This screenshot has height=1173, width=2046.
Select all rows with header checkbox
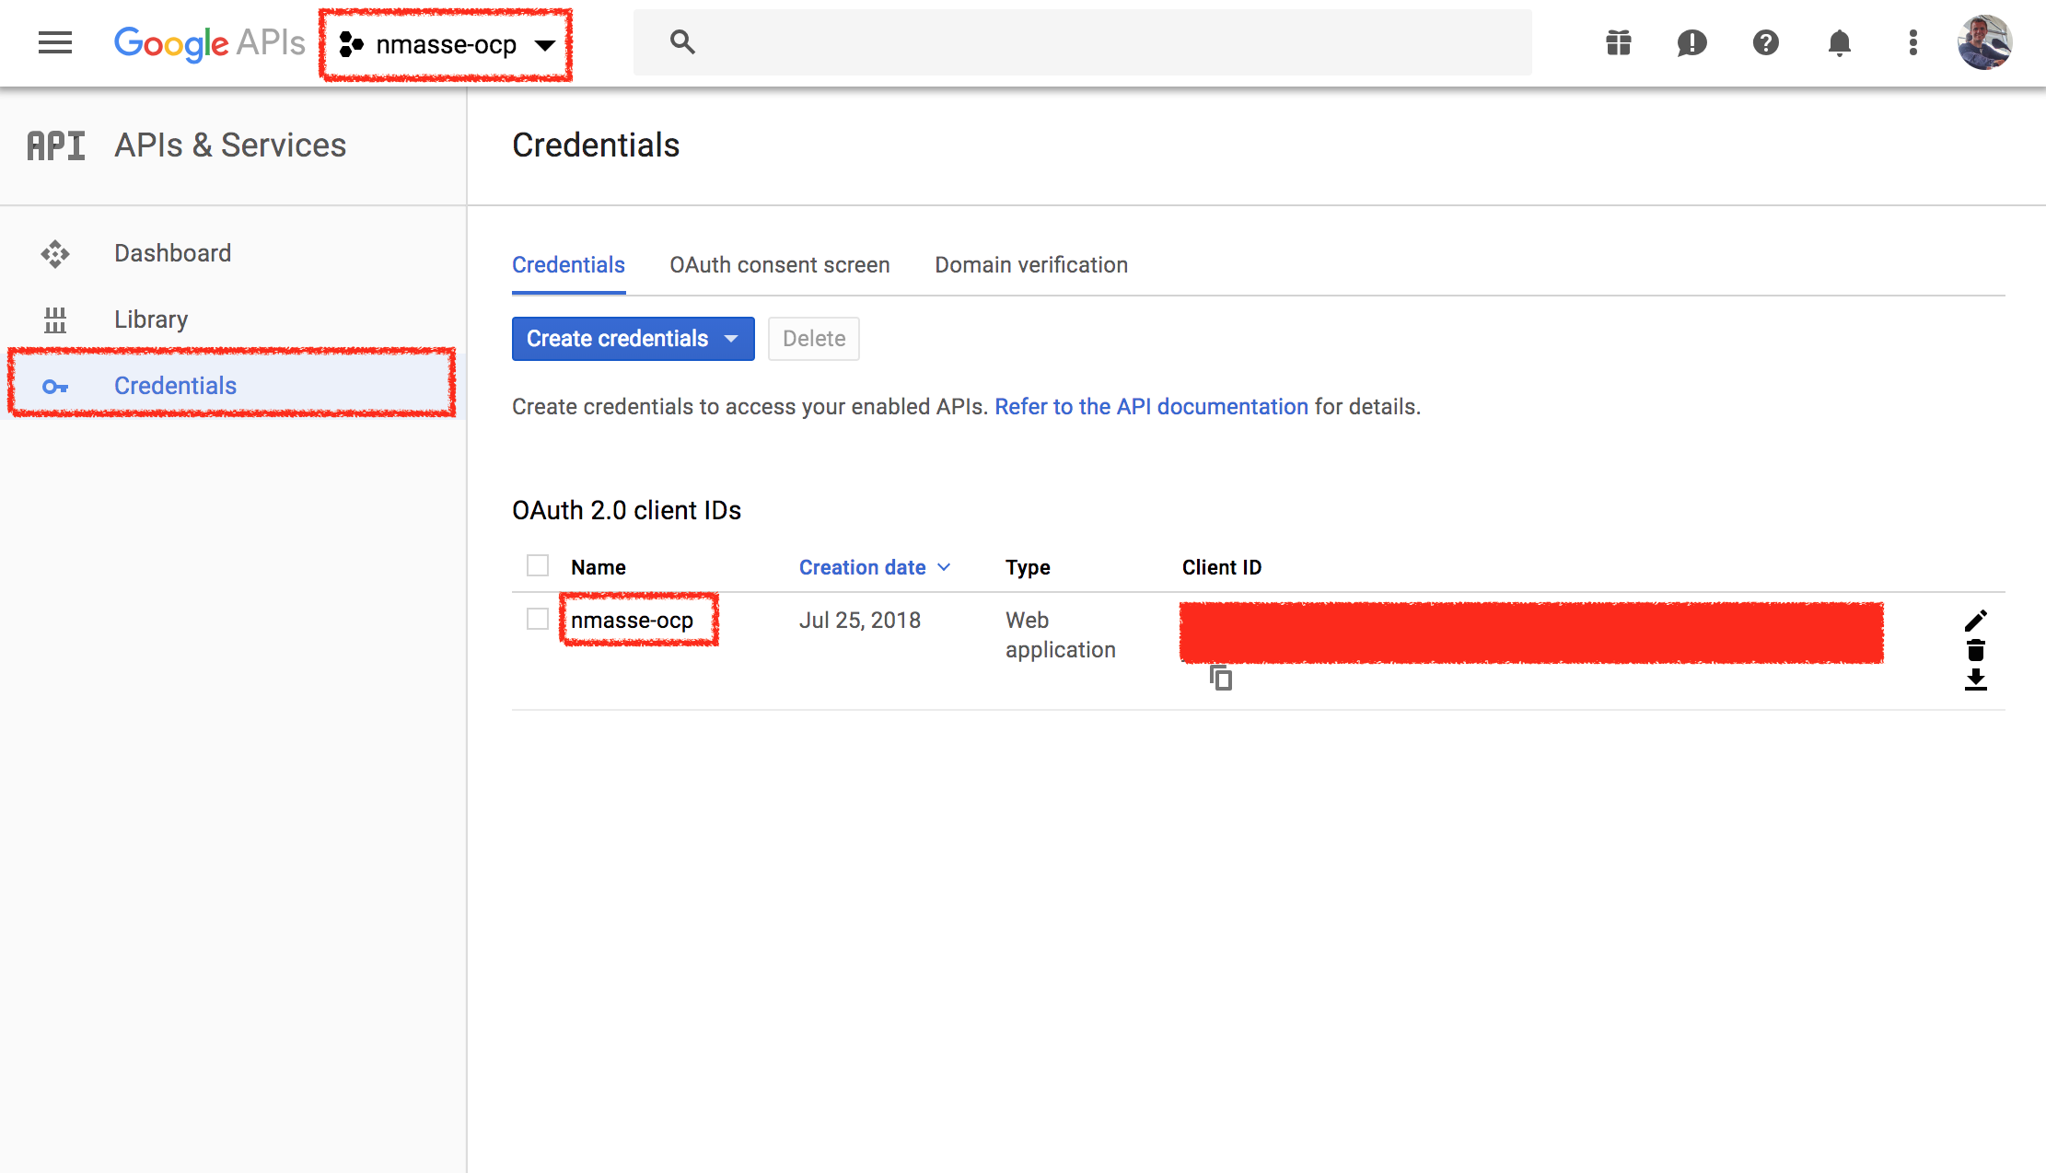click(x=538, y=565)
